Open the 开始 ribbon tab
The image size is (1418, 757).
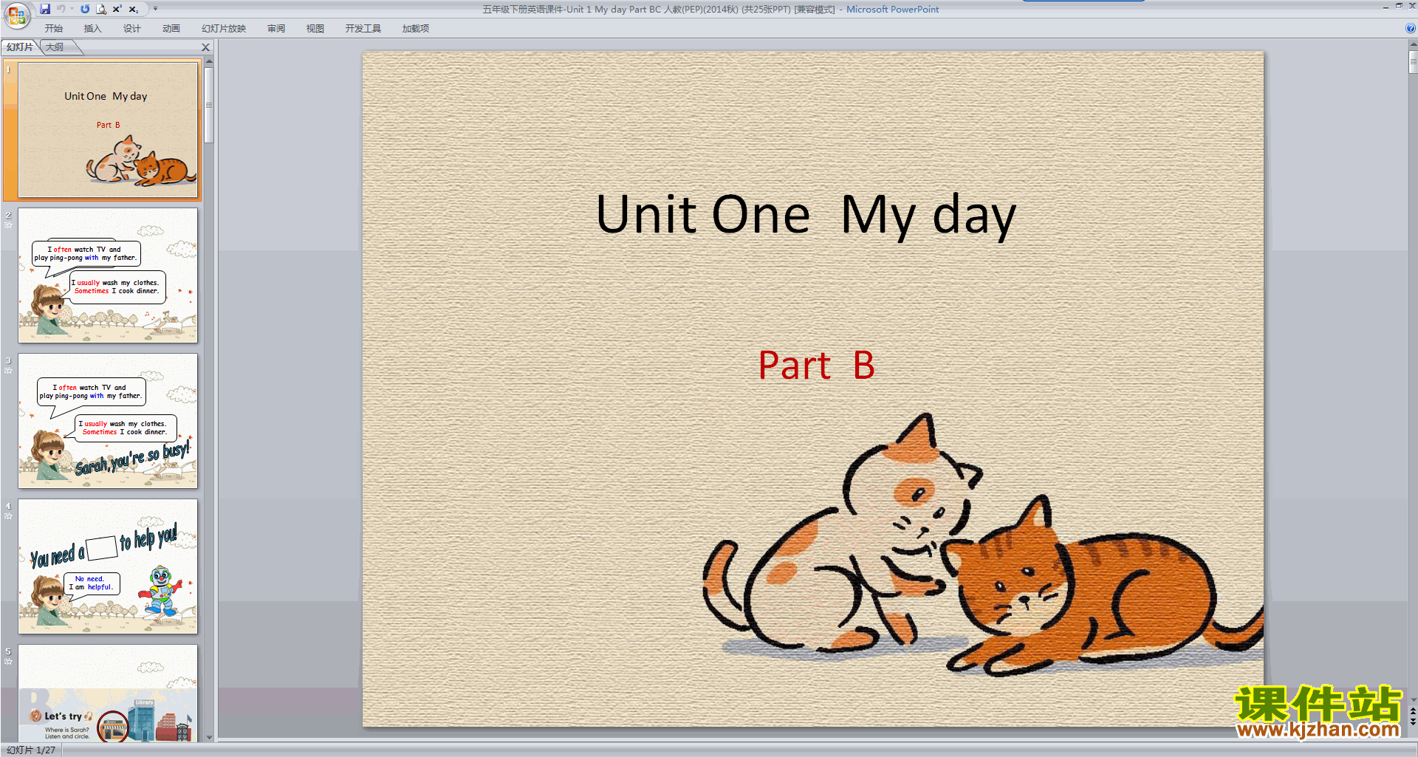coord(53,29)
